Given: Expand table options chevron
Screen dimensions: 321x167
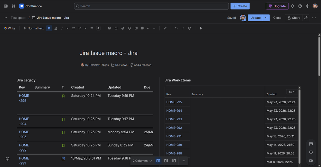Looking at the screenshot, I should point(148,28).
